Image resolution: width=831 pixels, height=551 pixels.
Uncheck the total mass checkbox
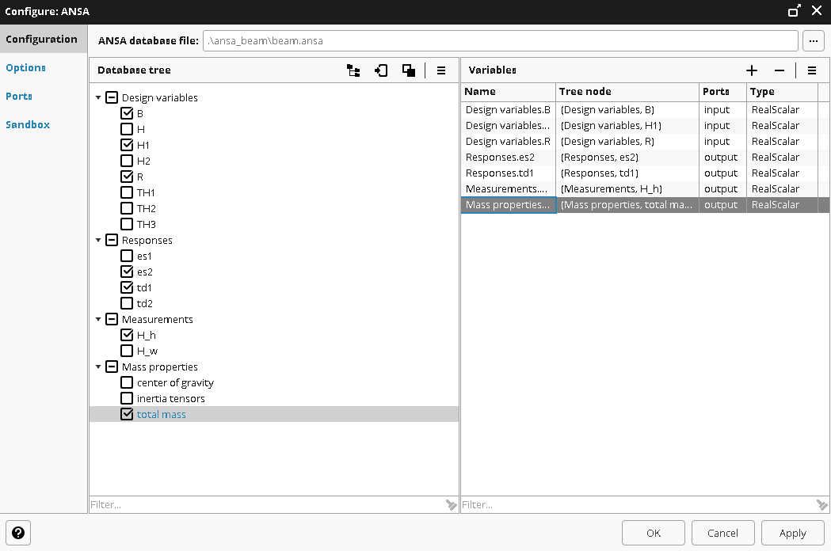[127, 414]
